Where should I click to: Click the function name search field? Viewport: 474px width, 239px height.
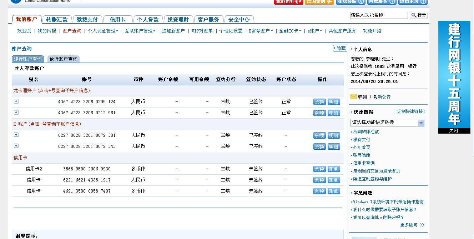(x=379, y=15)
